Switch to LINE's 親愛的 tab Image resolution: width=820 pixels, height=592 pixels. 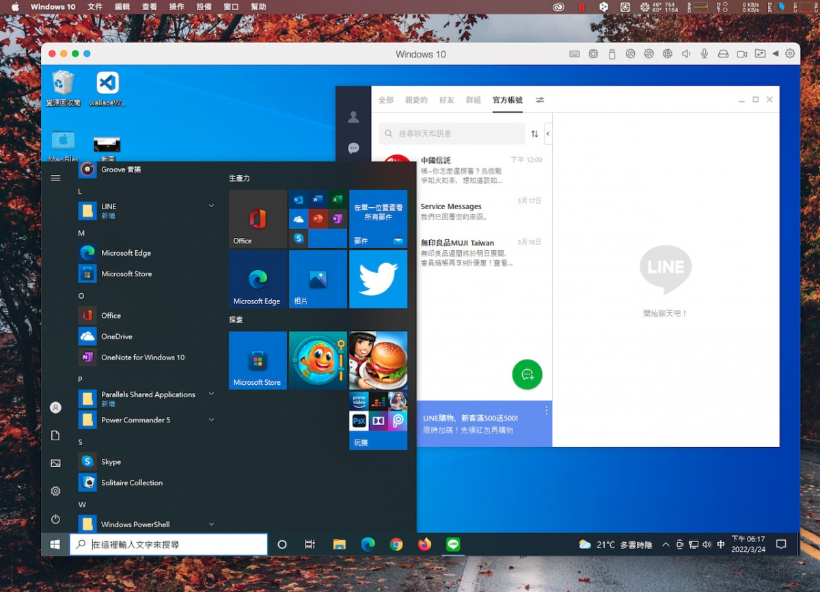coord(416,100)
